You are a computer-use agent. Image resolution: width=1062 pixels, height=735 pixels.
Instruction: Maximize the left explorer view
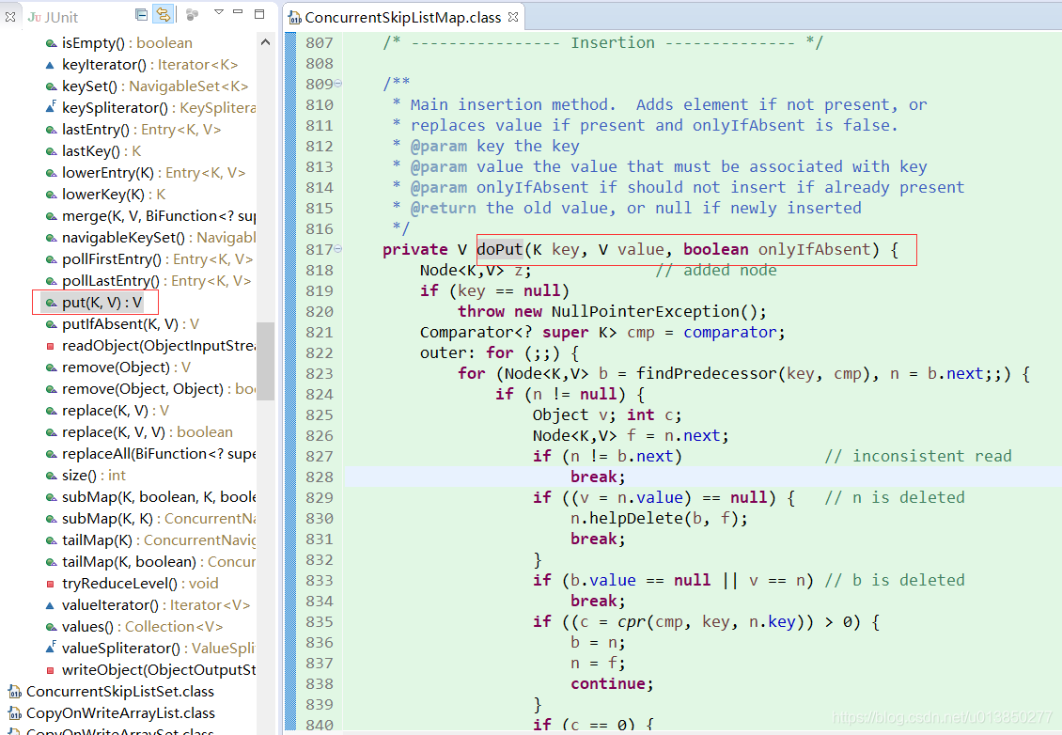tap(259, 13)
